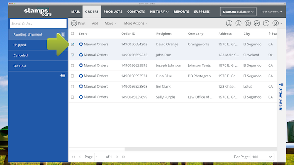Click the Add order button
The height and width of the screenshot is (165, 294).
95,23
